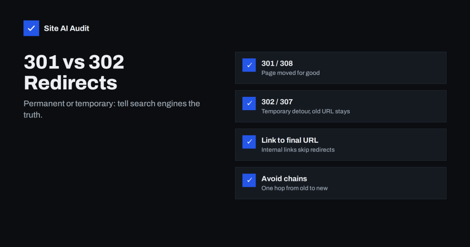Open the Link to final URL card
The height and width of the screenshot is (247, 470).
click(341, 145)
